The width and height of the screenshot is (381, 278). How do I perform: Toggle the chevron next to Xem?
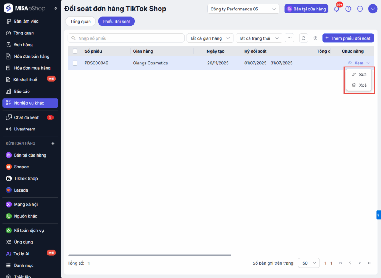pyautogui.click(x=368, y=63)
